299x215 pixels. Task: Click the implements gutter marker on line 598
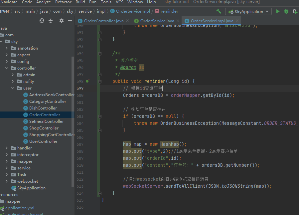click(88, 81)
